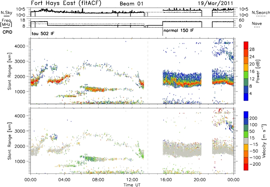The image size is (270, 187).
Task: Click the date '19/Mar/2011'
Action: (x=215, y=3)
